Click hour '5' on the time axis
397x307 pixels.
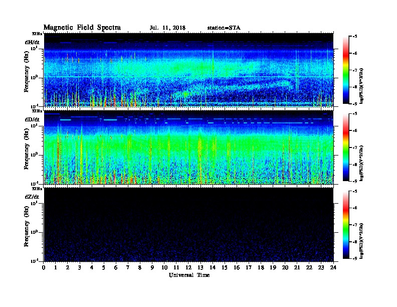click(x=104, y=268)
